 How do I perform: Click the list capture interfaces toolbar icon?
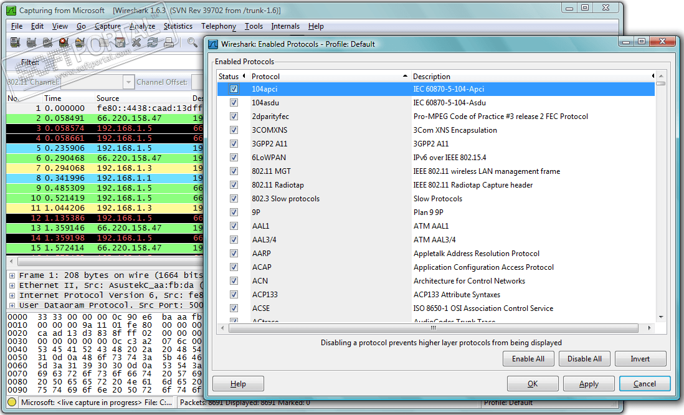(15, 42)
